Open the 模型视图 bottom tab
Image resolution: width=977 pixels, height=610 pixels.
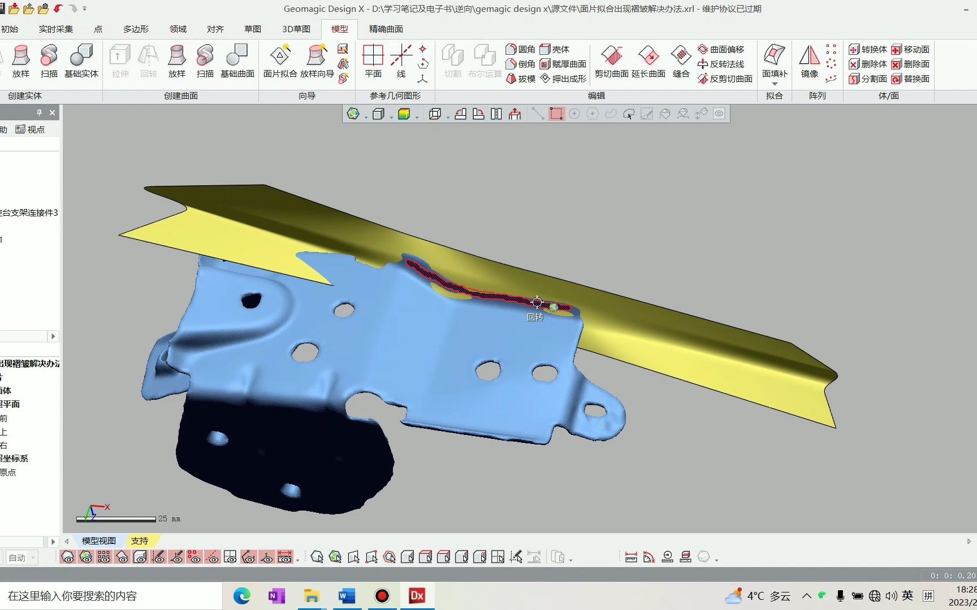pos(99,541)
